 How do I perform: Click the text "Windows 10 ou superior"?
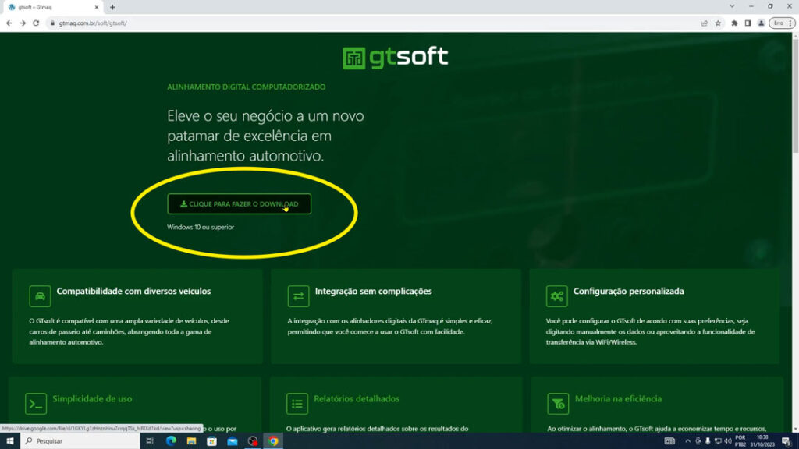(201, 227)
